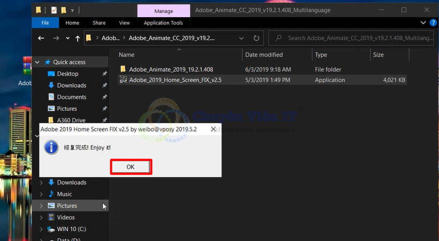
Task: Click OK in the fix completed dialog
Action: pyautogui.click(x=131, y=167)
